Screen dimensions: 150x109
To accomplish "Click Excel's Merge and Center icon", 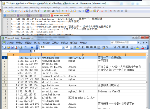I will point(99,47).
